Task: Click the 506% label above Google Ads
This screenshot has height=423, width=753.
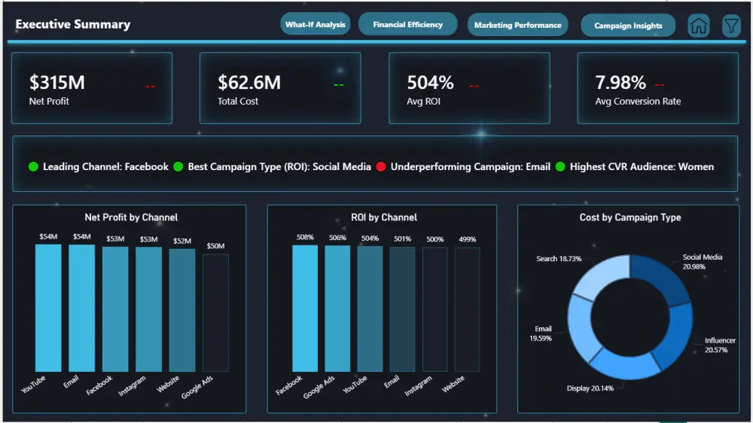Action: (x=337, y=238)
